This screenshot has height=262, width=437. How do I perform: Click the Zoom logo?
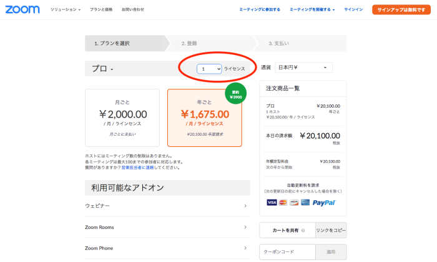[x=22, y=9]
